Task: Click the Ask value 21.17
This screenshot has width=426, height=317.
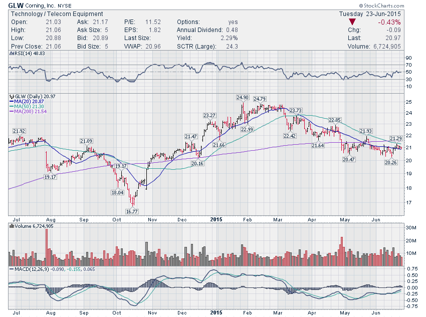Action: [100, 22]
